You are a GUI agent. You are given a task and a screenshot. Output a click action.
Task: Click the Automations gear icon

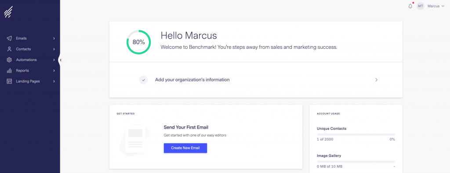(9, 60)
